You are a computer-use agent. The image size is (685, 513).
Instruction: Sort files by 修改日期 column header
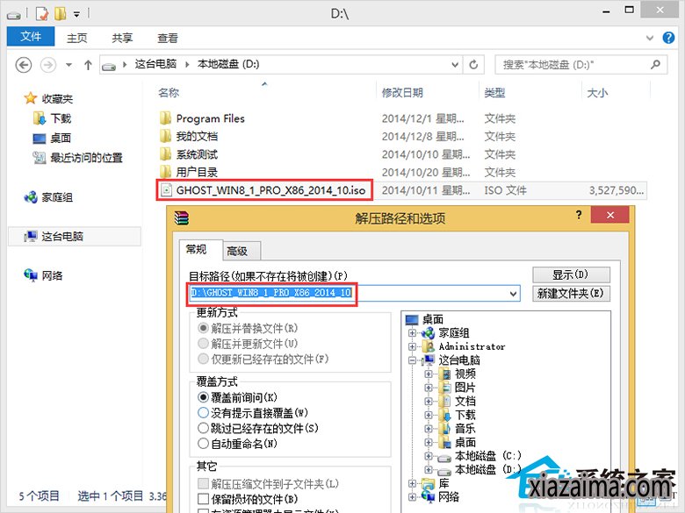click(402, 92)
